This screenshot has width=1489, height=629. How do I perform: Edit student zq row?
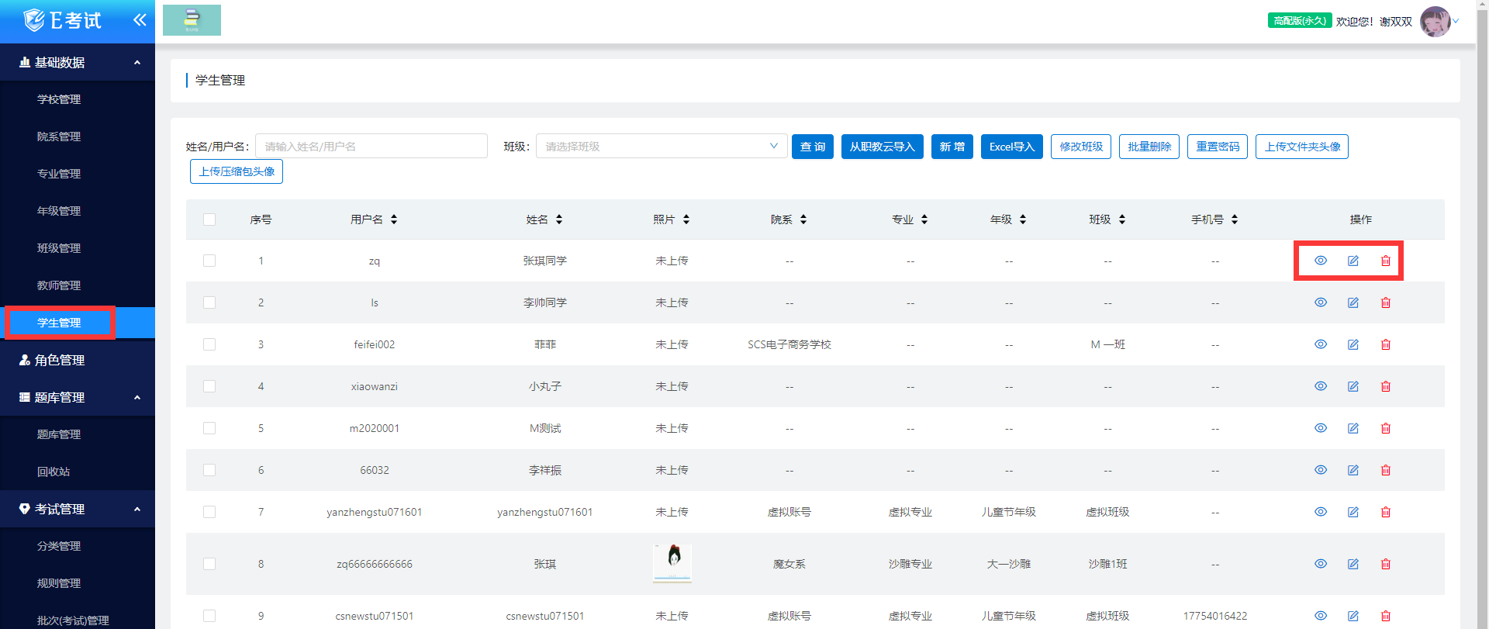coord(1353,261)
